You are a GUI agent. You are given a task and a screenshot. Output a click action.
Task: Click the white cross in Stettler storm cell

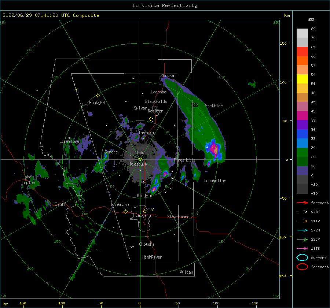pyautogui.click(x=207, y=147)
